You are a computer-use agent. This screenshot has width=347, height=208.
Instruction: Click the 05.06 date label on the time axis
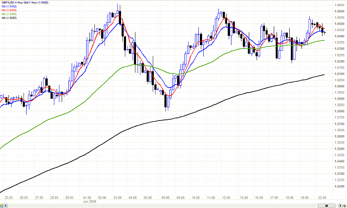(148, 197)
